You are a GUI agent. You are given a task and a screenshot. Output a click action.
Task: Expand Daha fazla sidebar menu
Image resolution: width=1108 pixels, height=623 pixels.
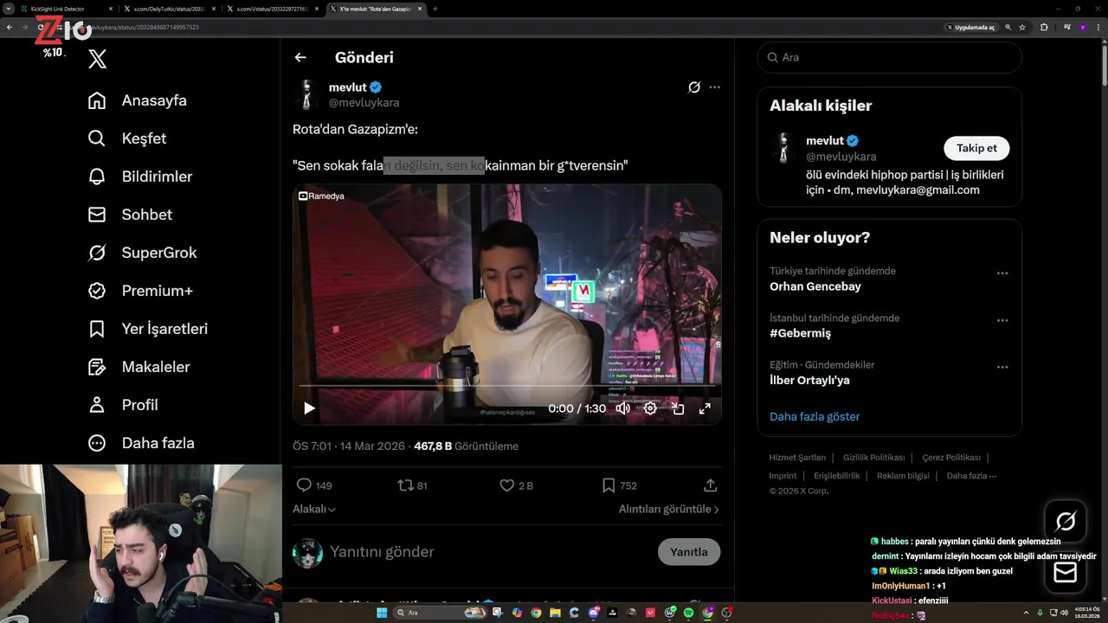141,443
